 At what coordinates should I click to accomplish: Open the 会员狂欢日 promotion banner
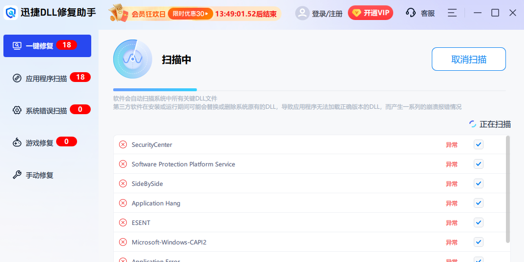(195, 14)
